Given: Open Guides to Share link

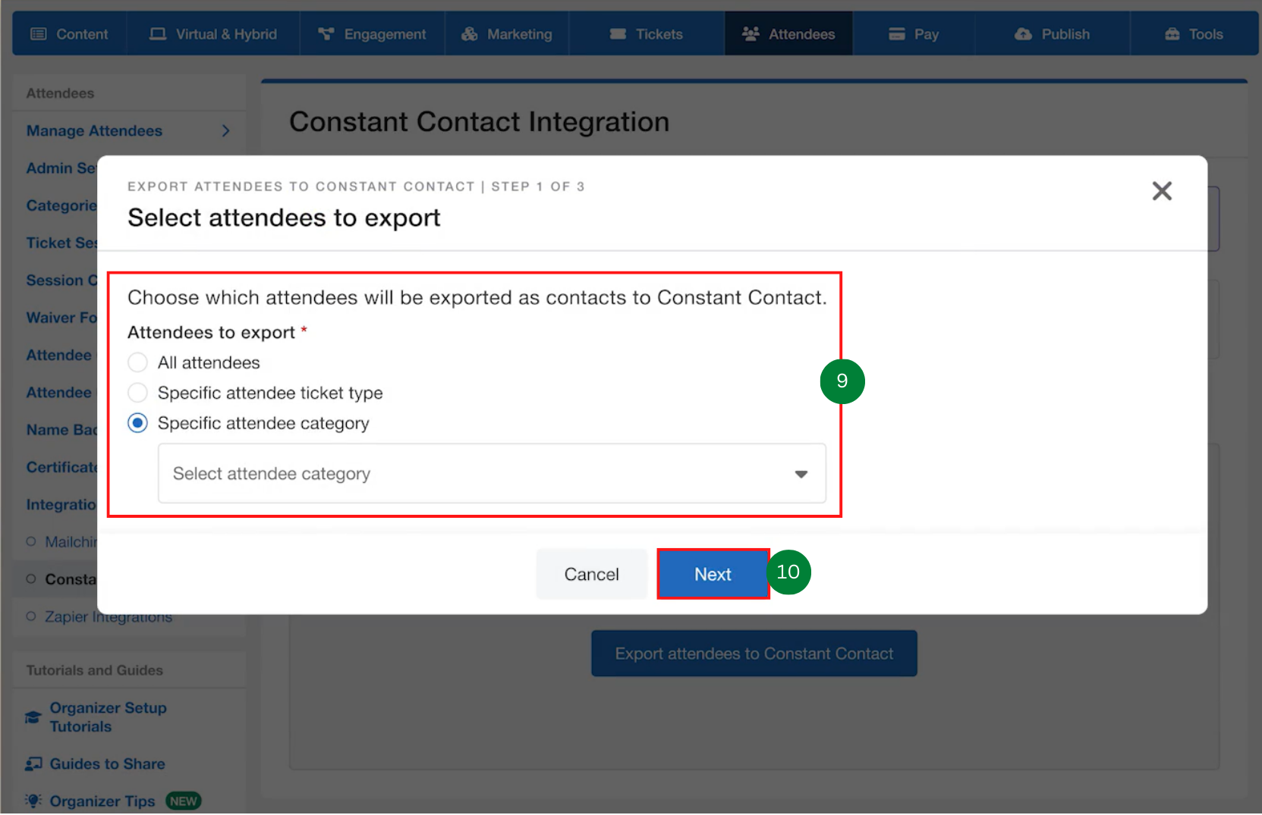Looking at the screenshot, I should coord(107,764).
